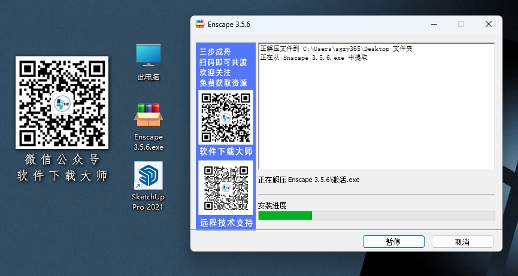Click the 扫码即可共渡 text line
Viewport: 518px width, 276px height.
[x=223, y=62]
